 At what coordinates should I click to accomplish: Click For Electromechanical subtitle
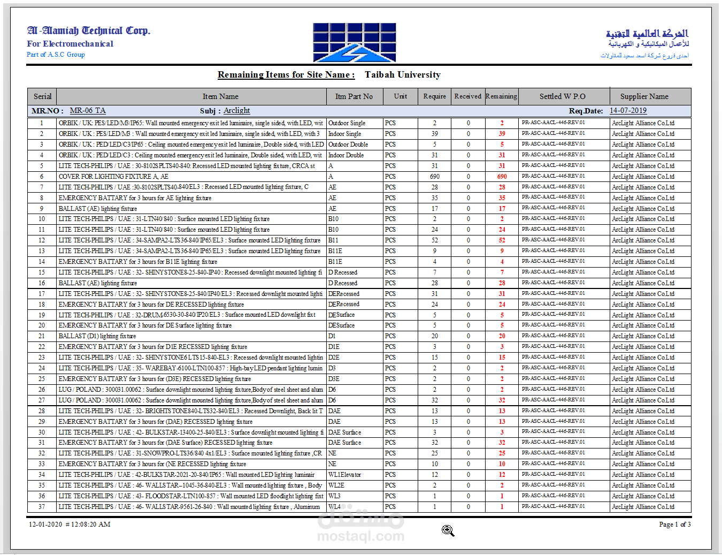coord(70,44)
